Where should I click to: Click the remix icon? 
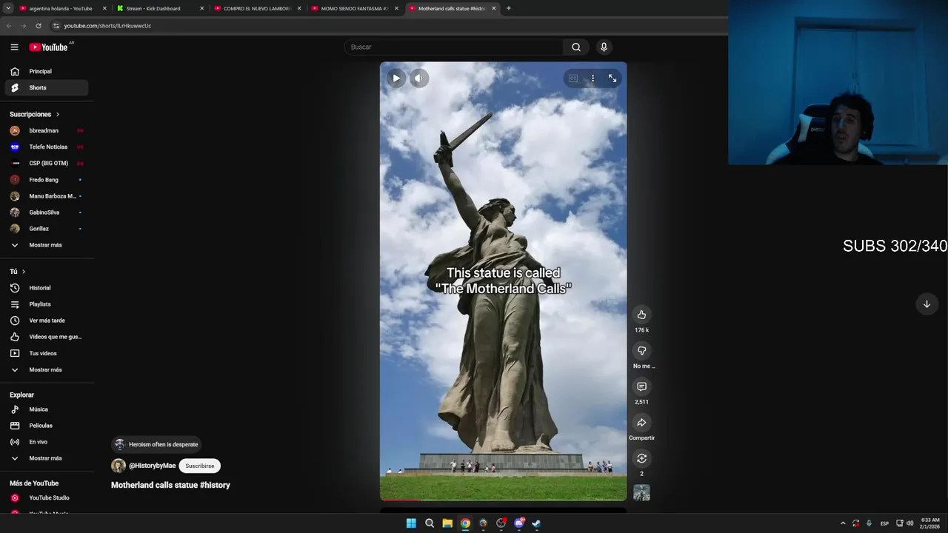641,458
